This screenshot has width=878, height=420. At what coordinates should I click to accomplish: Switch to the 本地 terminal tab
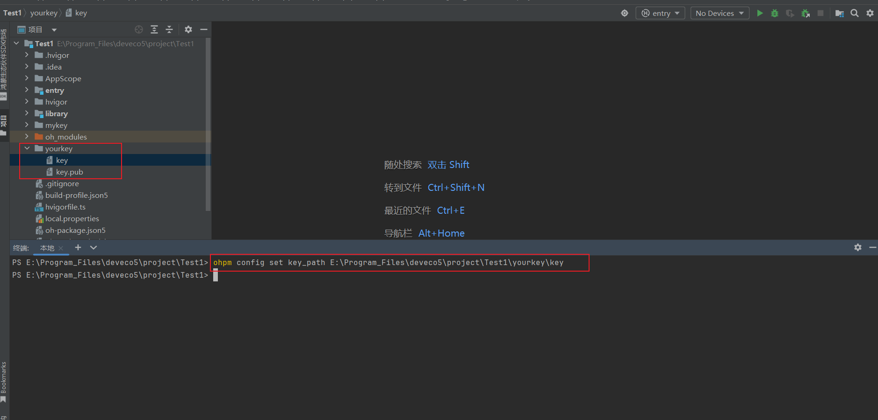(x=47, y=248)
